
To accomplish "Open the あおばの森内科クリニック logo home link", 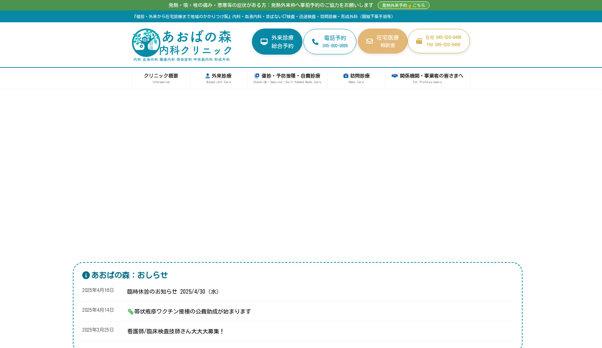I will pos(182,45).
